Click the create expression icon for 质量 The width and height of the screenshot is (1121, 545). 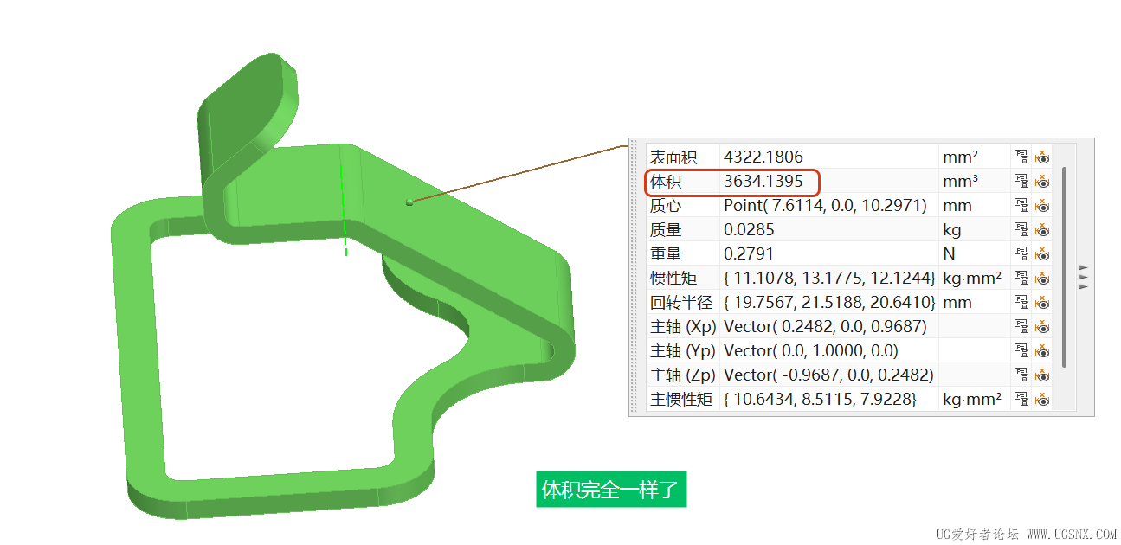[1022, 229]
